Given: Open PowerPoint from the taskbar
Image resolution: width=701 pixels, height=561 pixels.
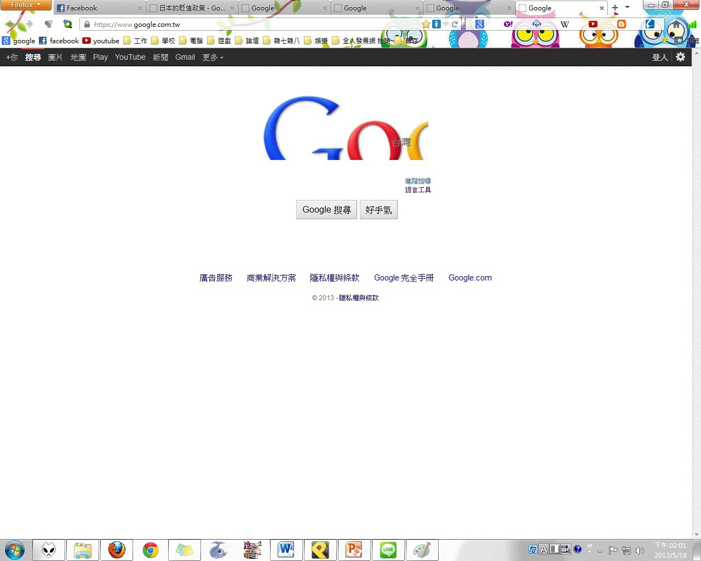Looking at the screenshot, I should pos(354,549).
